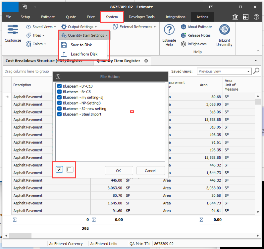264x249 pixels.
Task: Choose Save to Disk menu item
Action: coord(81,45)
